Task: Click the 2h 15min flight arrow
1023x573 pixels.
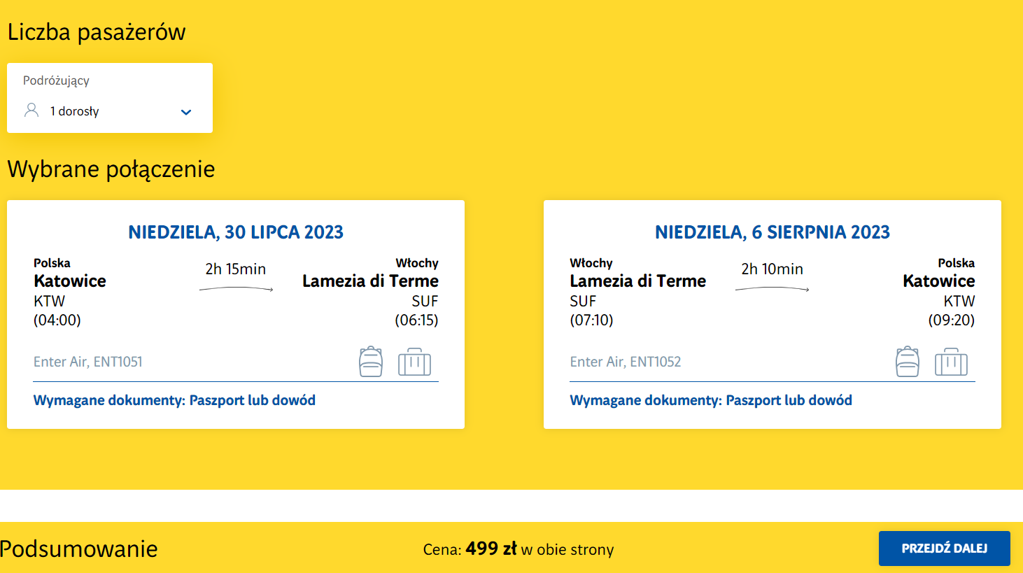Action: 236,289
